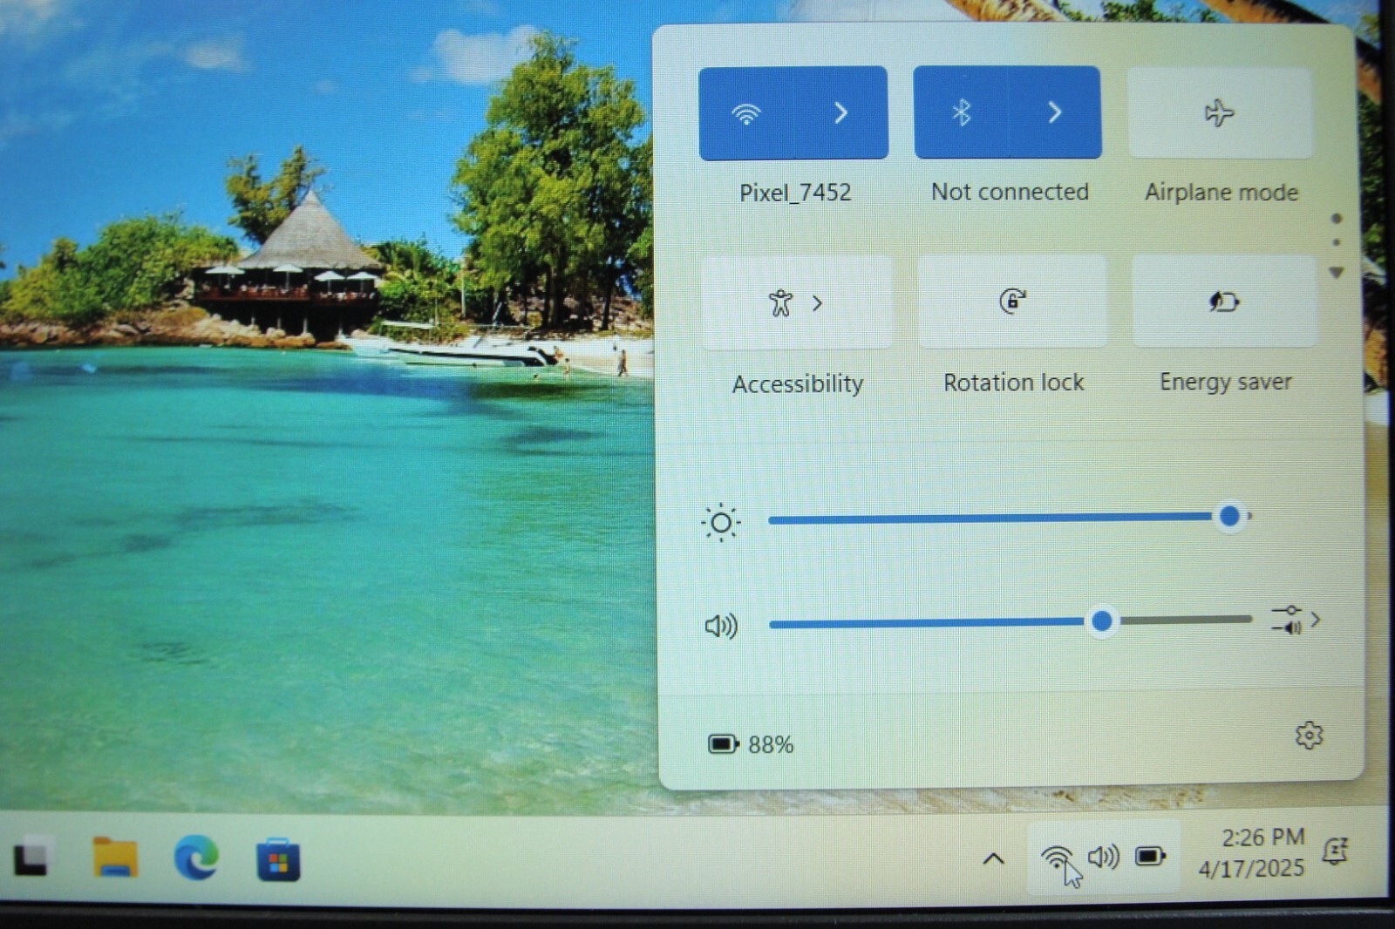Toggle Wi-Fi off using the Wi-Fi icon tile
The image size is (1395, 929).
[746, 113]
